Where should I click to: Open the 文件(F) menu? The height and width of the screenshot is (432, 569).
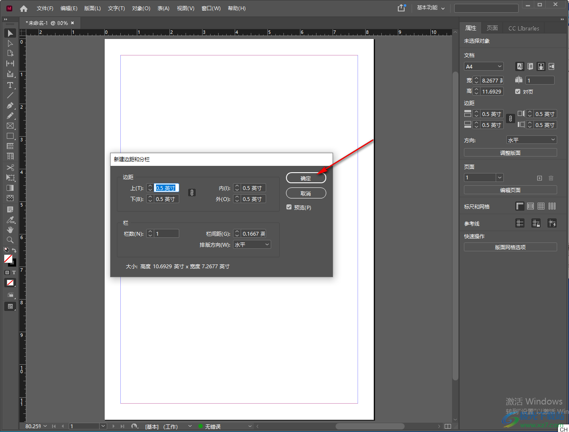click(x=45, y=8)
